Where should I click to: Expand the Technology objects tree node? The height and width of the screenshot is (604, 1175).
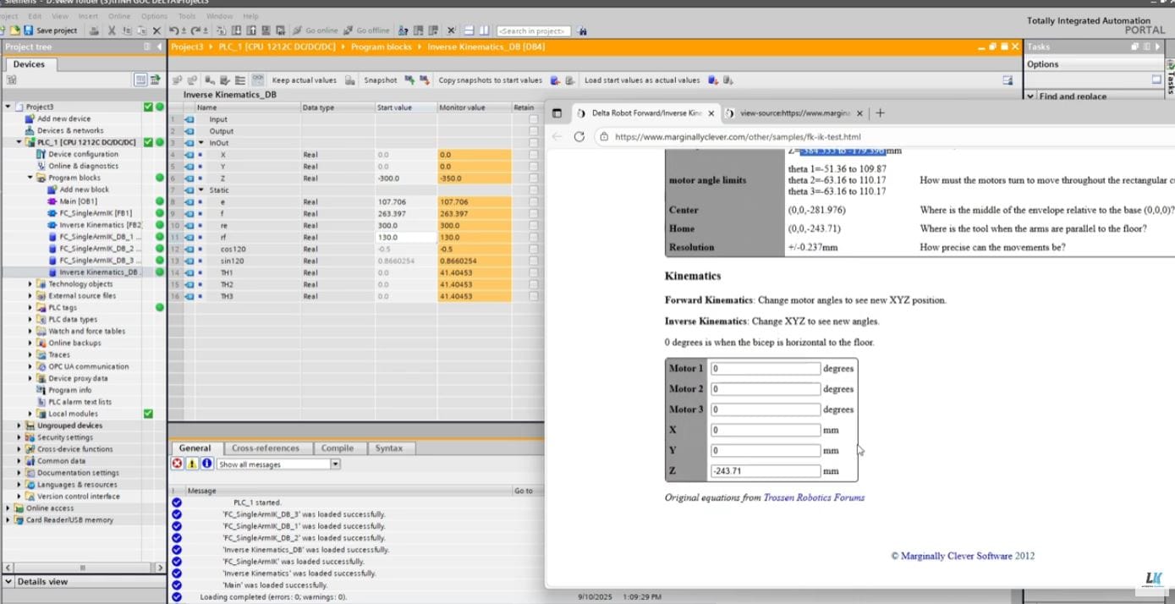30,284
